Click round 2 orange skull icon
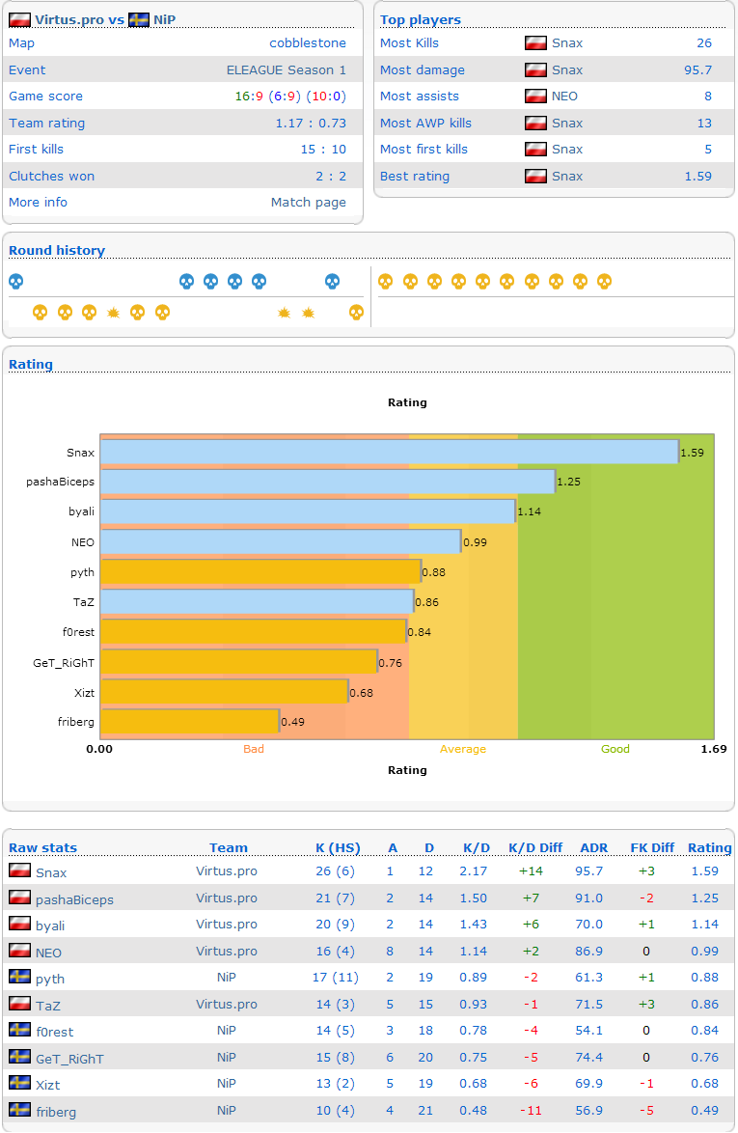738x1133 pixels. pos(41,312)
